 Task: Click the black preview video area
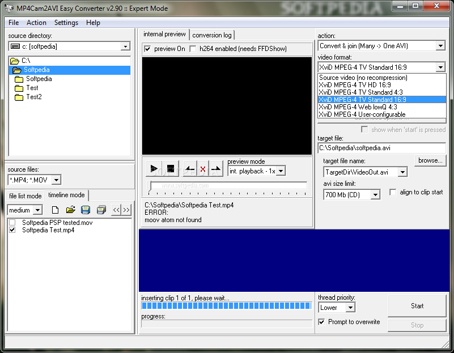tap(227, 106)
